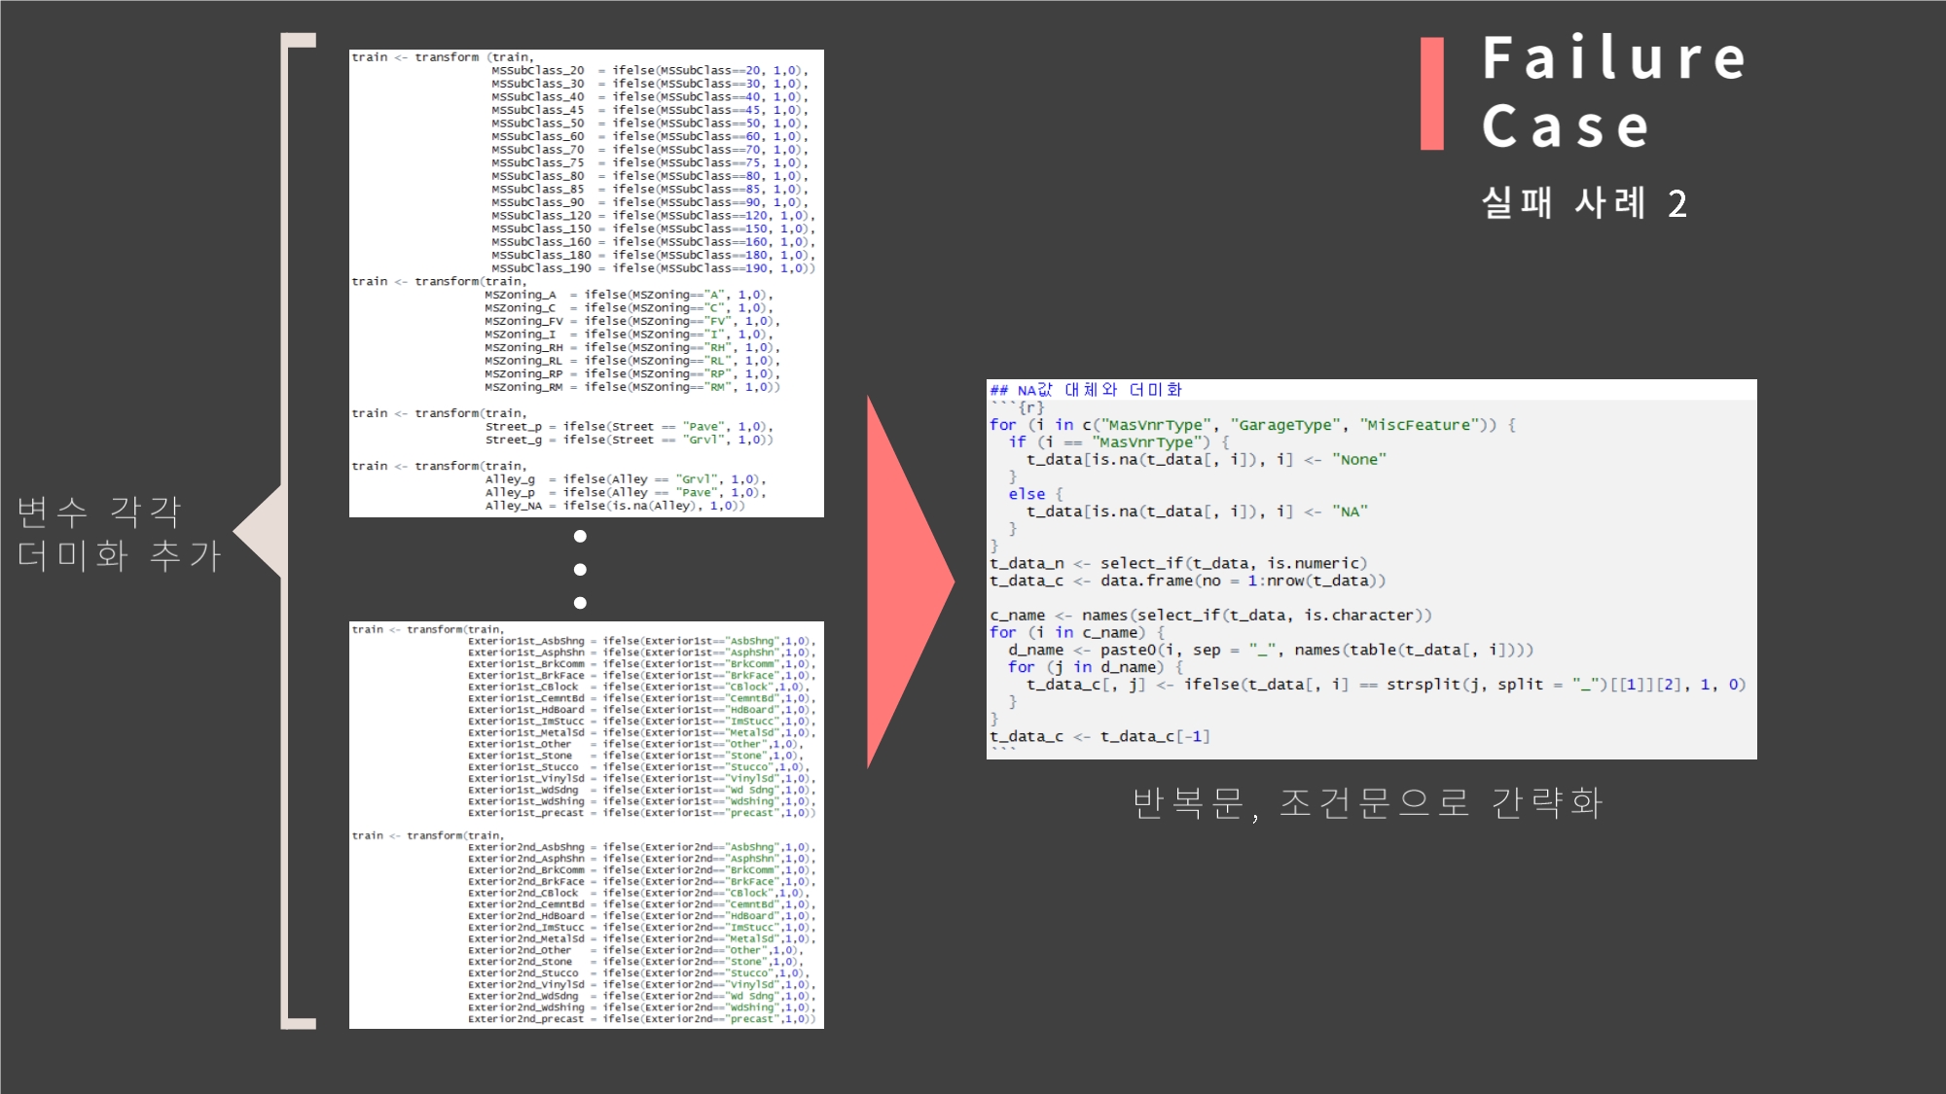
Task: Click the beige left bracket shape
Action: coord(285,292)
